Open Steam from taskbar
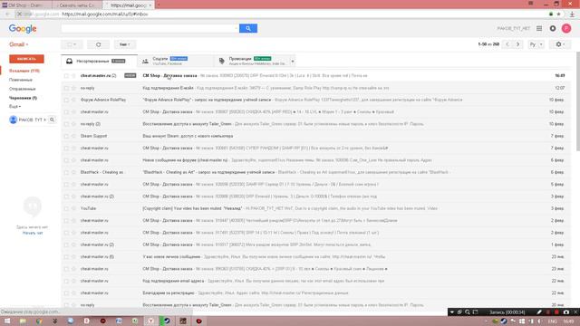The height and width of the screenshot is (326, 580). click(167, 321)
